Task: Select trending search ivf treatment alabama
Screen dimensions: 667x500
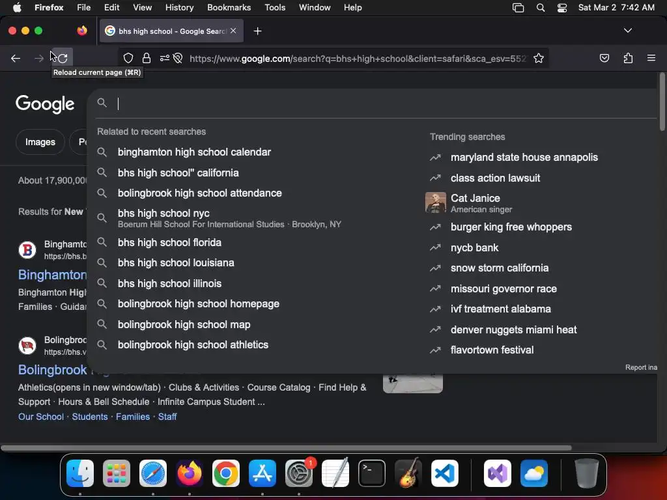Action: pyautogui.click(x=501, y=309)
